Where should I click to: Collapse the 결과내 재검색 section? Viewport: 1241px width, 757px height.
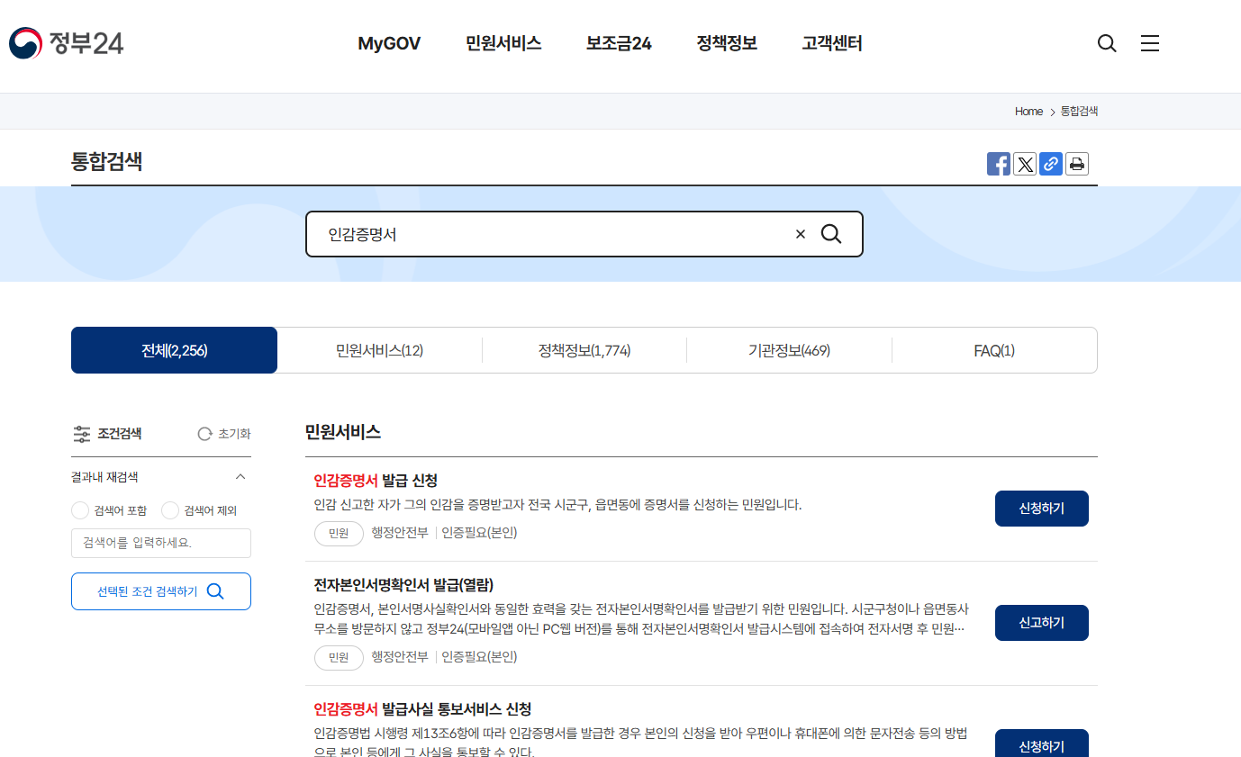pyautogui.click(x=240, y=476)
